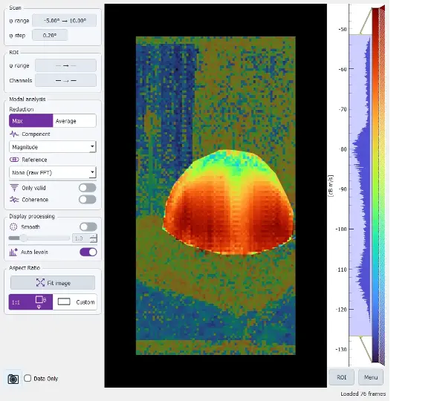
Task: Click the -100 tick label on the scale
Action: tap(341, 229)
